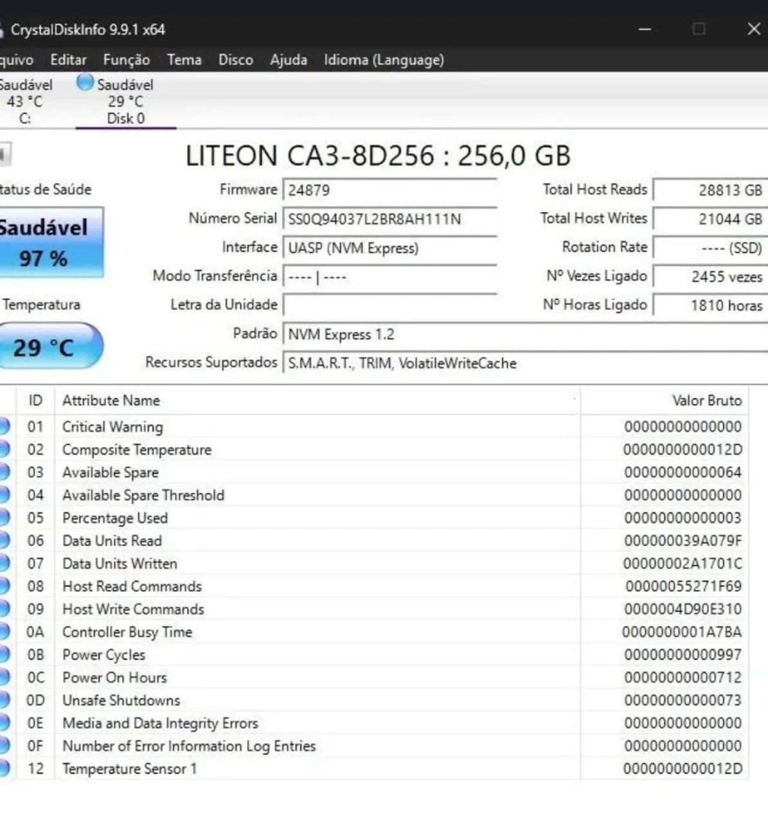Select the Composite Temperature attribute text
Screen dimensions: 768x822
[x=137, y=450]
